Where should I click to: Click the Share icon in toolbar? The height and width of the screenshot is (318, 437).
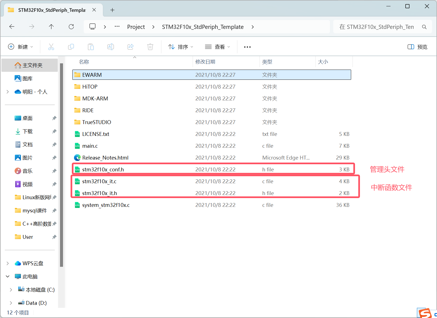coord(130,47)
